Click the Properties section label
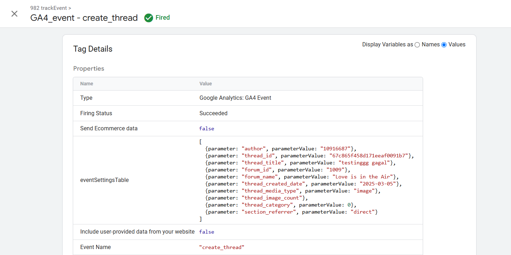511x255 pixels. point(89,68)
